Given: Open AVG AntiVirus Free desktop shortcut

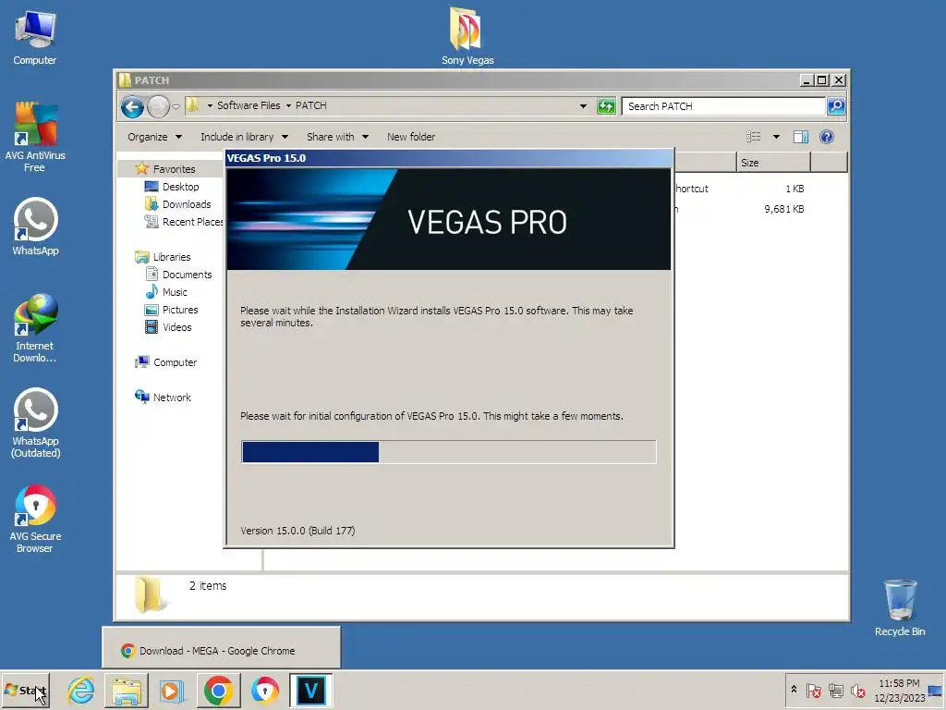Looking at the screenshot, I should coord(35,137).
